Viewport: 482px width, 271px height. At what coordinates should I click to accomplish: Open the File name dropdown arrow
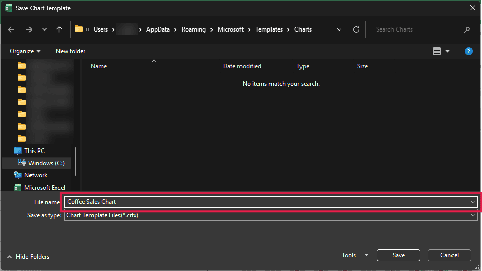[473, 202]
